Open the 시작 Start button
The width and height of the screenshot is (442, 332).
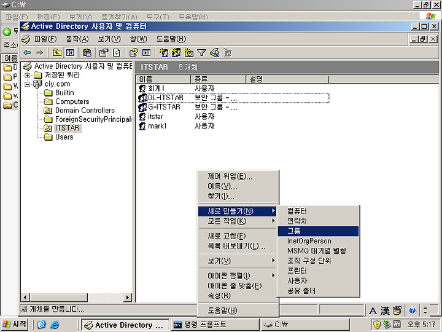(x=15, y=325)
